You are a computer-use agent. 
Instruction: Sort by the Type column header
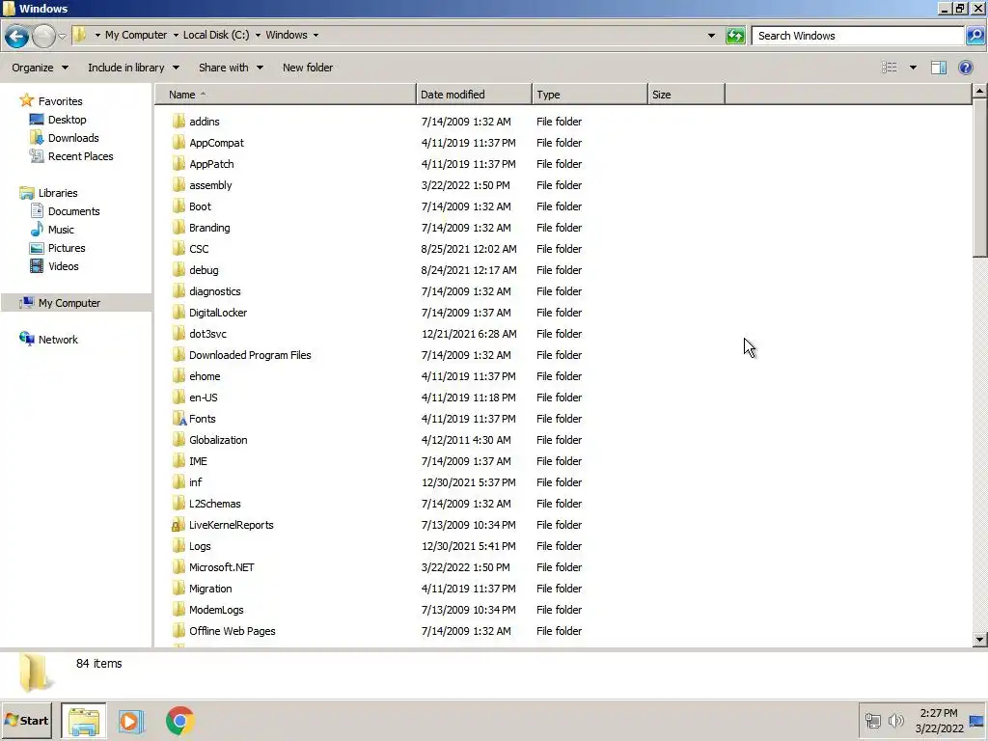(590, 95)
